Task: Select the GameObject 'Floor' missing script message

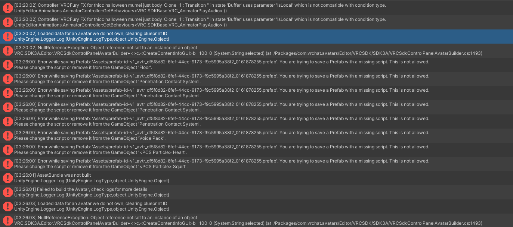Action: (x=222, y=64)
